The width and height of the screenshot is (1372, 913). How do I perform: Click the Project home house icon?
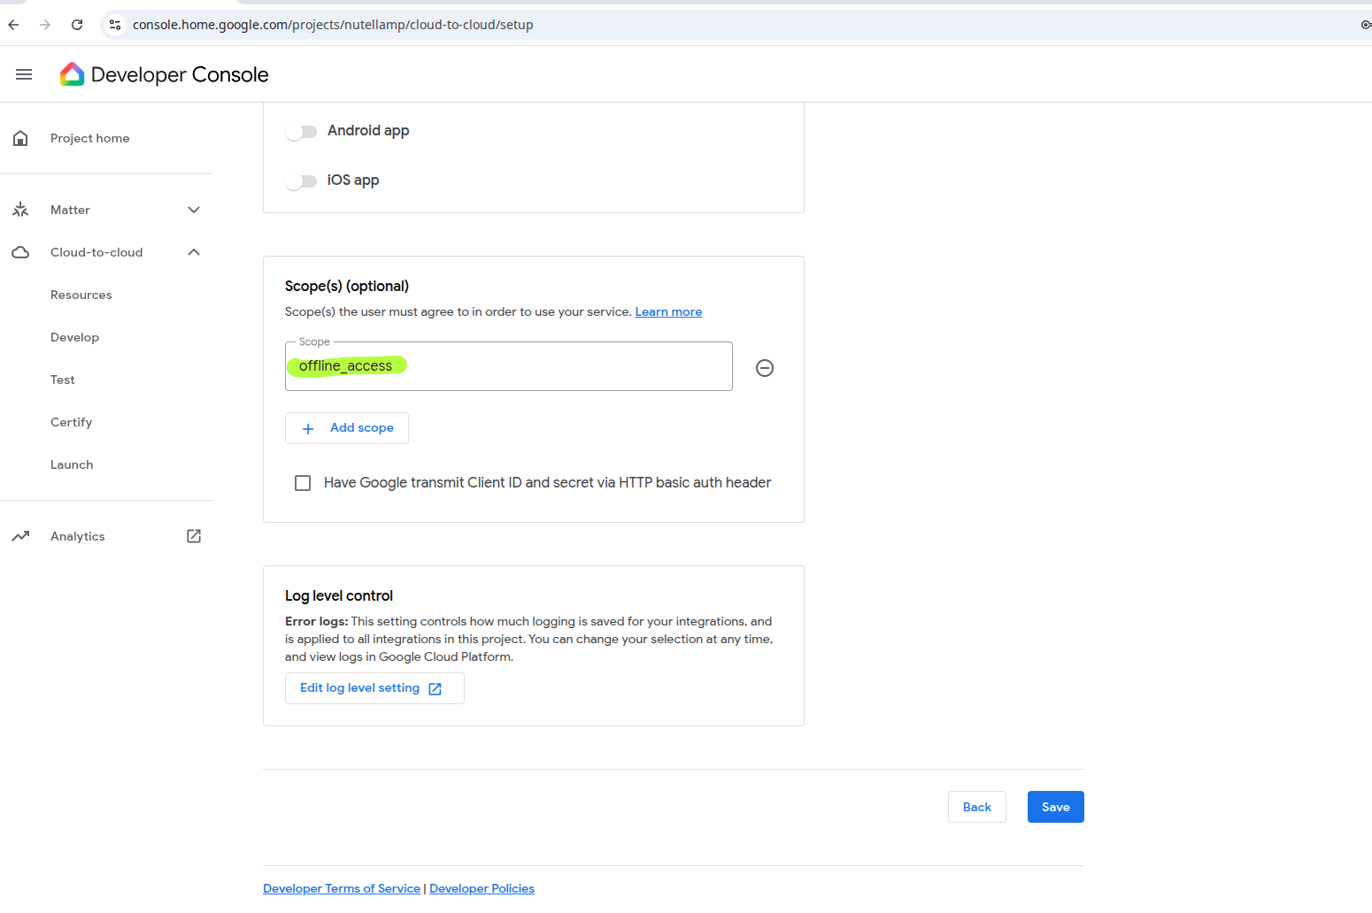coord(20,138)
